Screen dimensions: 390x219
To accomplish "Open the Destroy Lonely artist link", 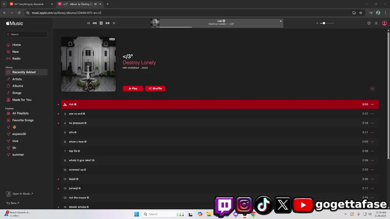I will (x=139, y=62).
